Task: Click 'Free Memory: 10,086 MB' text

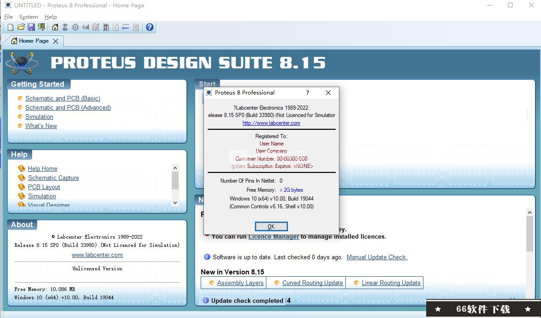Action: (x=45, y=289)
